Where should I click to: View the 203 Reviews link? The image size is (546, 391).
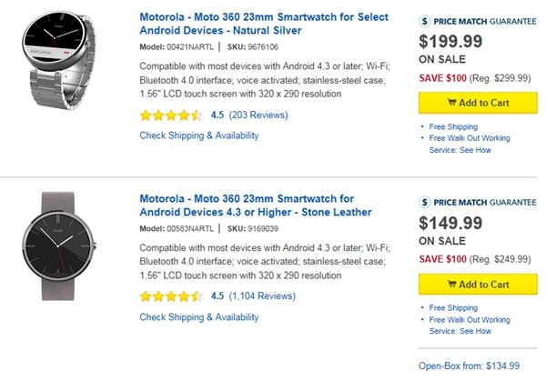coord(259,115)
